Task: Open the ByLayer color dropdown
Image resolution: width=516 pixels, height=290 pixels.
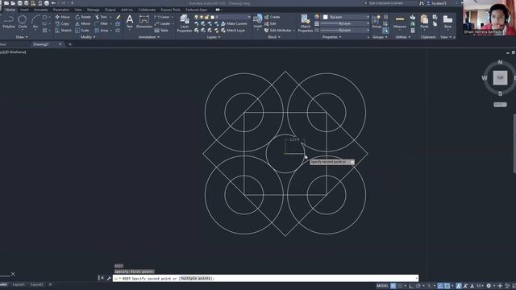Action: tap(346, 17)
